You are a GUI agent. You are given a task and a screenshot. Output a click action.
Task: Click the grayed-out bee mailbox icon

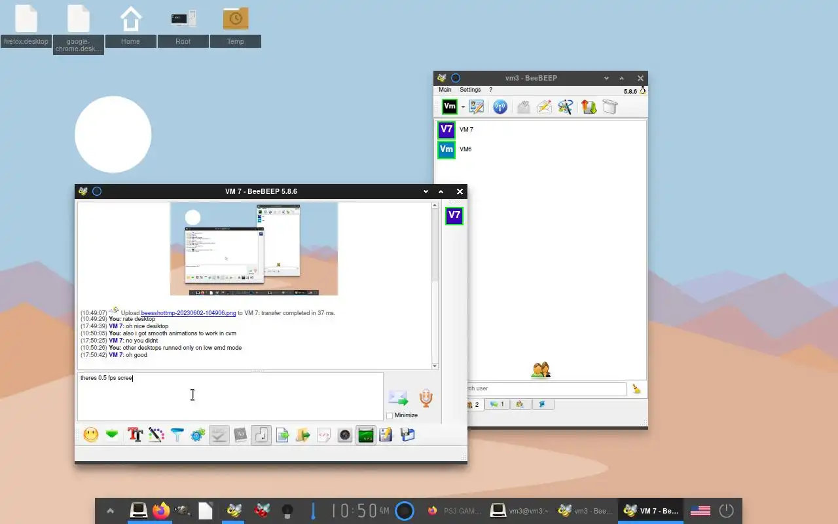pos(523,107)
